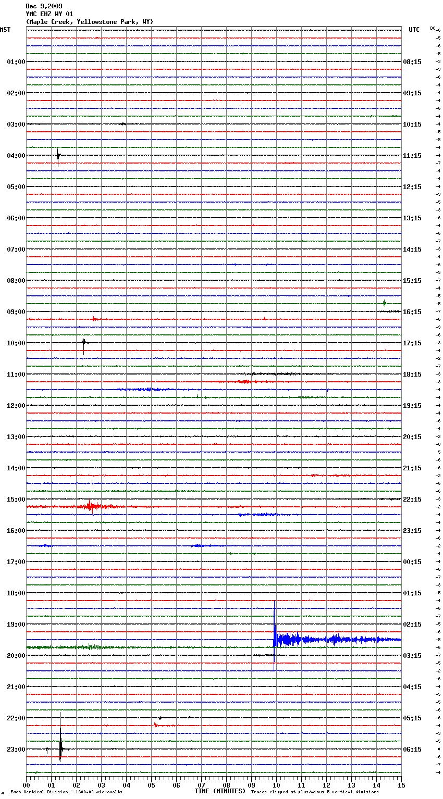Click minute '15' on the bottom axis
Viewport: 443px width, 799px height.
[x=401, y=785]
